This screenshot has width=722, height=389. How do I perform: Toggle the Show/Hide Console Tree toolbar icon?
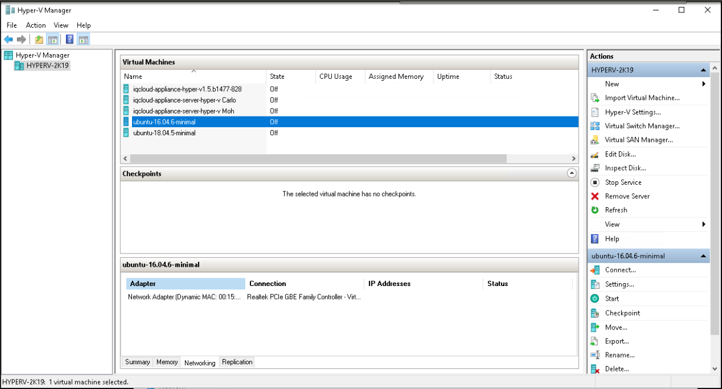click(53, 39)
